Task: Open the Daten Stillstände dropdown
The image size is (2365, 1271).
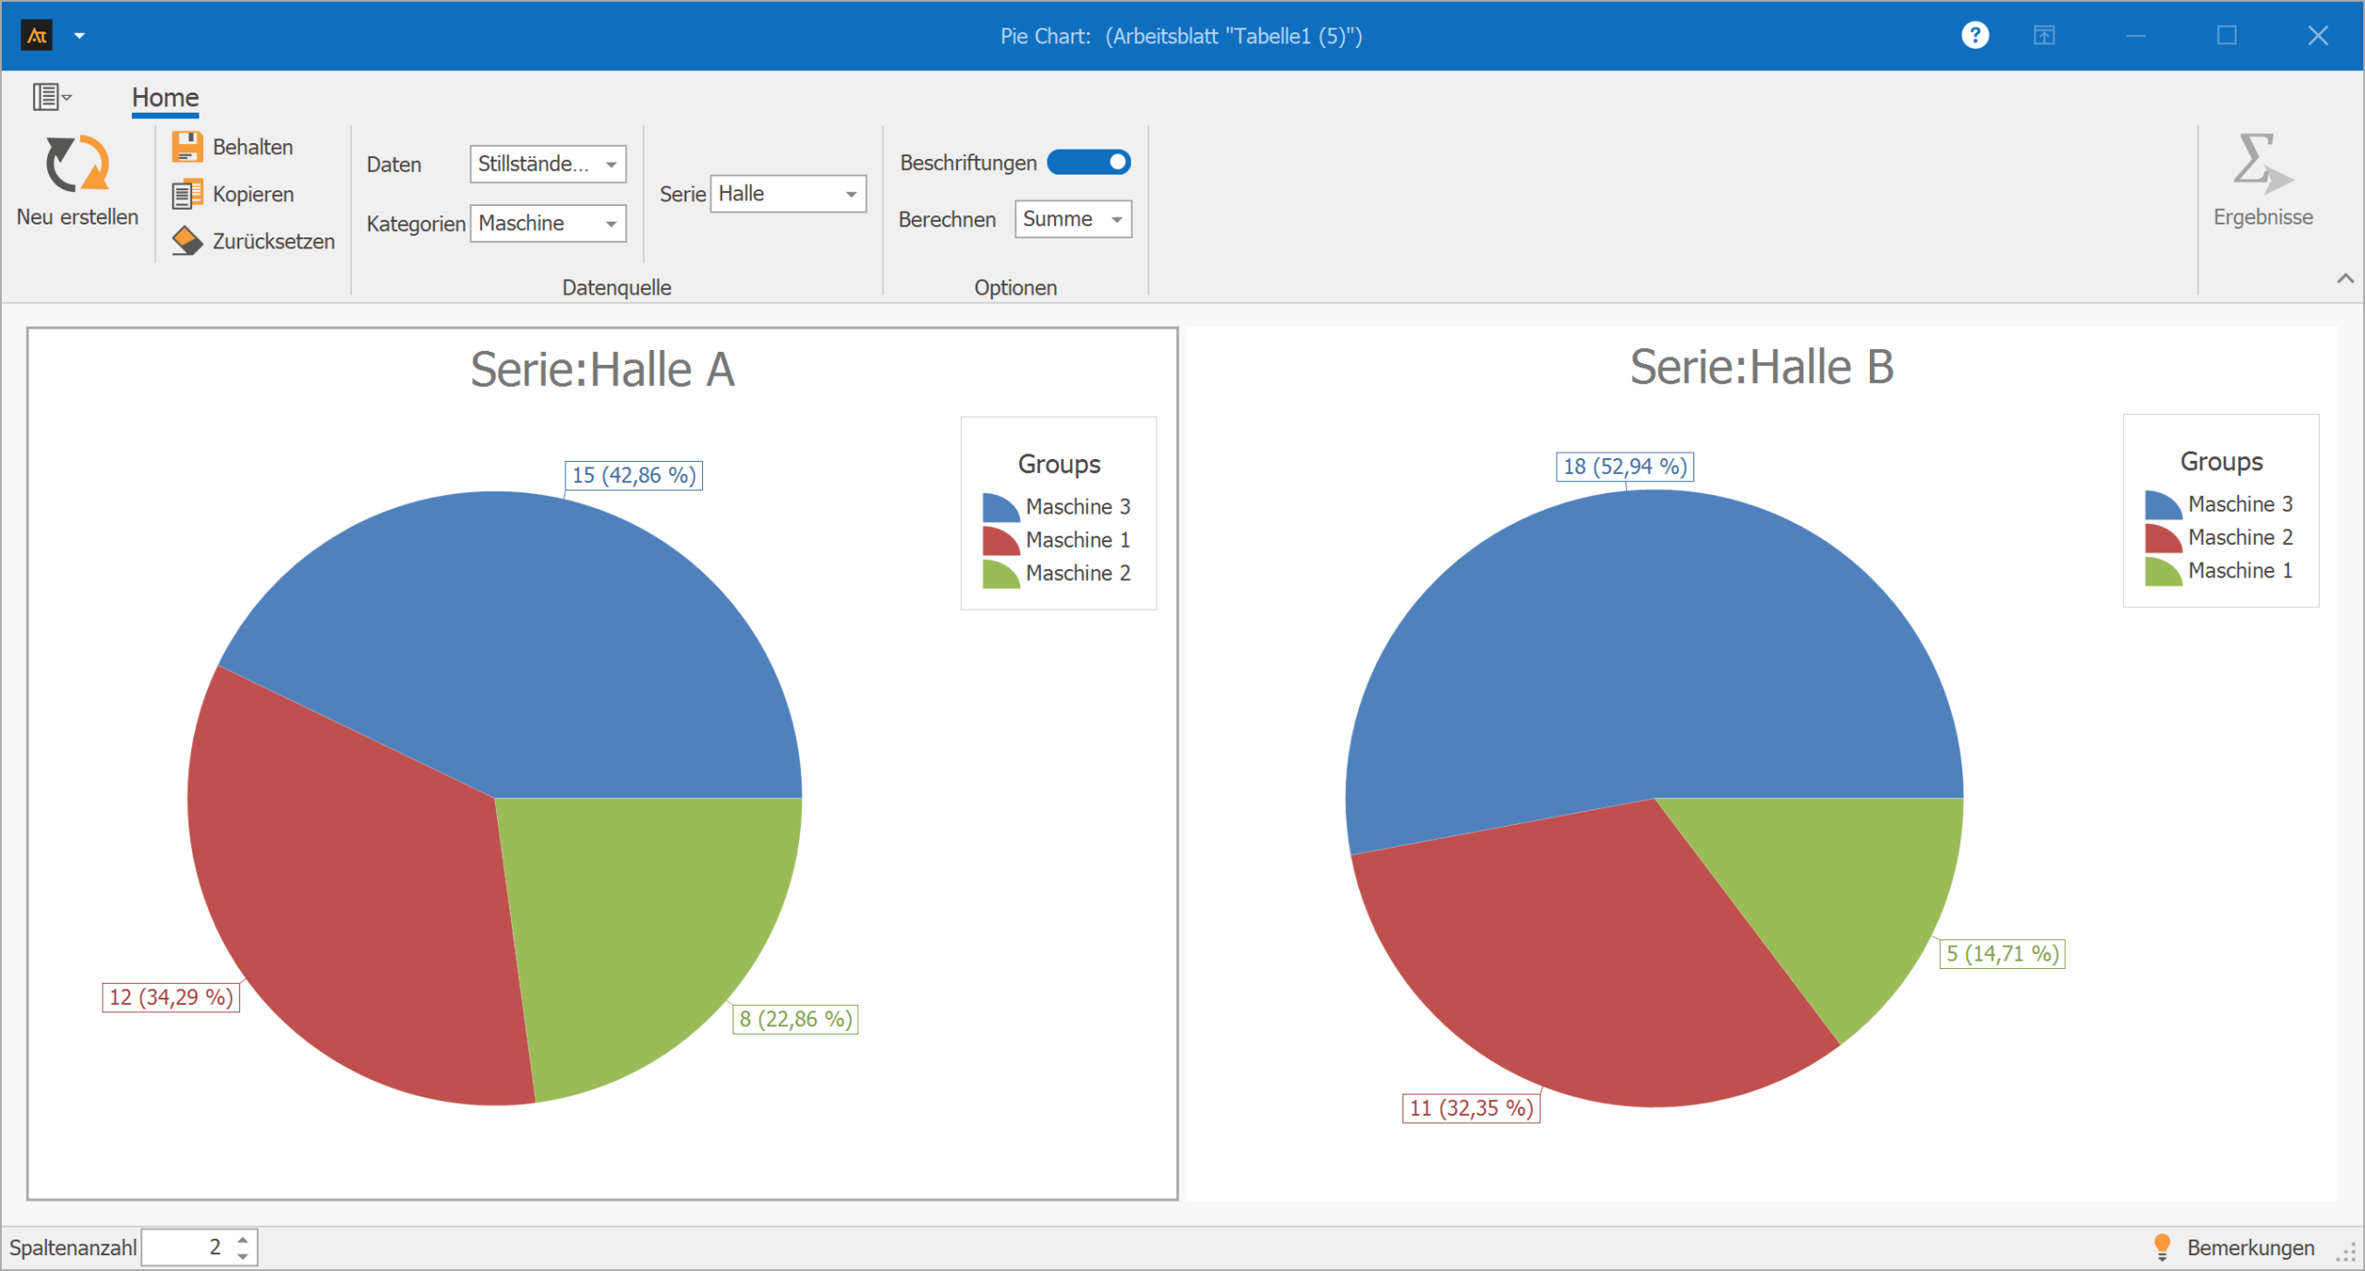Action: 611,164
